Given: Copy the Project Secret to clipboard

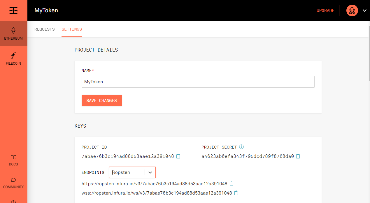Looking at the screenshot, I should pyautogui.click(x=298, y=156).
